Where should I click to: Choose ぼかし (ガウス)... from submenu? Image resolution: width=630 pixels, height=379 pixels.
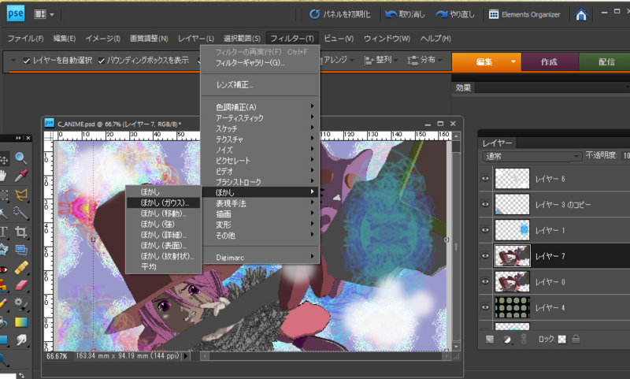pos(163,203)
